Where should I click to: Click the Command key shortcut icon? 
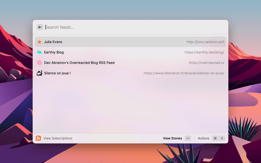point(215,138)
